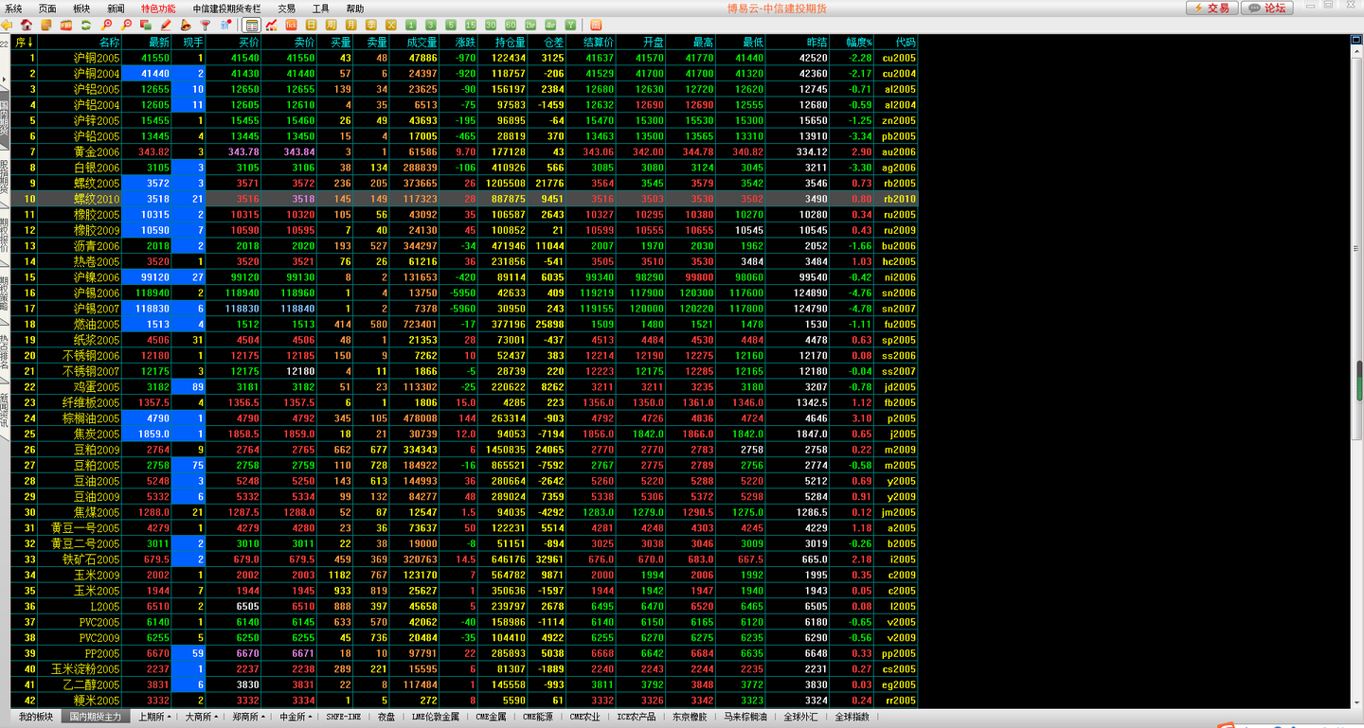This screenshot has width=1364, height=728.
Task: Open the 工具 menu
Action: tap(321, 8)
